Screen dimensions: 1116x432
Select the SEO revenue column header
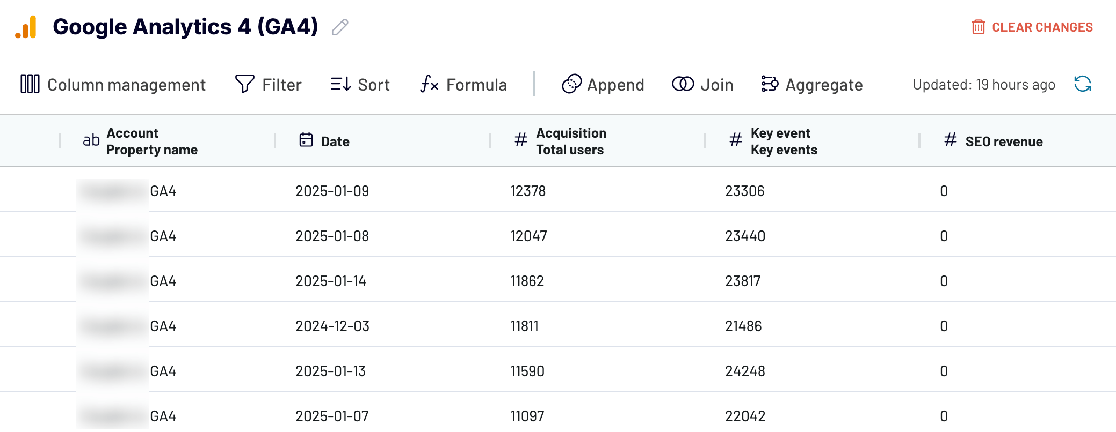1004,141
